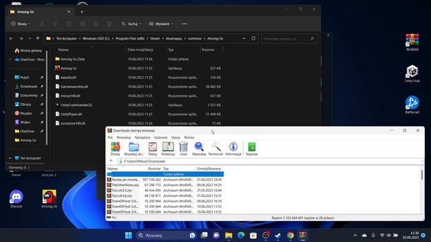Screen dimensions: 431x242
Task: Click the common breadcrumb segment
Action: point(195,38)
